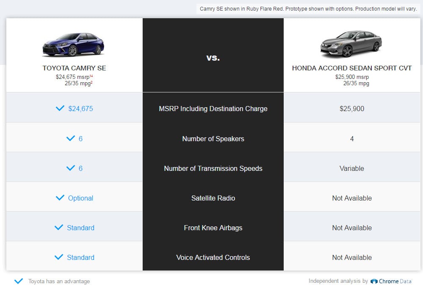Image resolution: width=423 pixels, height=290 pixels.
Task: Click the Chrome Data logo icon
Action: point(374,282)
